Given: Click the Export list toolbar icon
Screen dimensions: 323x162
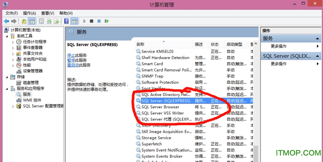Looking at the screenshot, I should (x=56, y=21).
